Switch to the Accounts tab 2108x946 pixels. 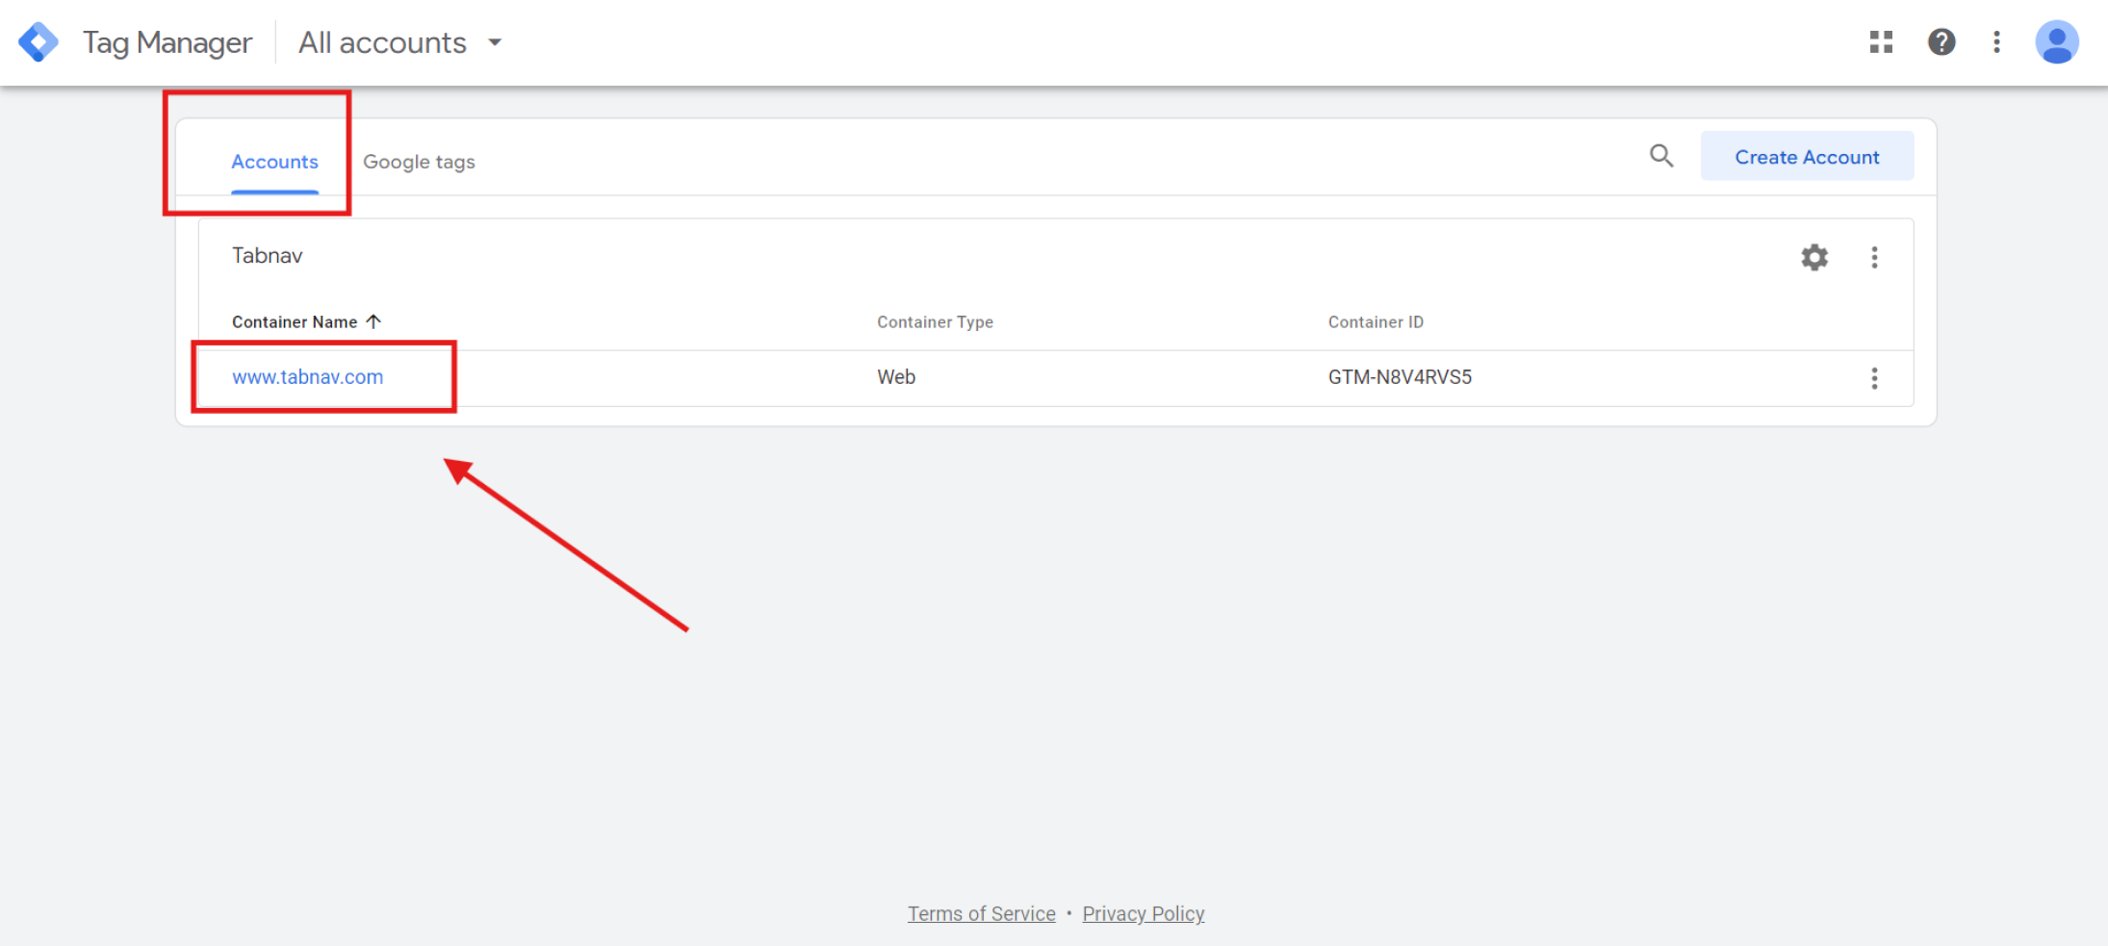[274, 162]
